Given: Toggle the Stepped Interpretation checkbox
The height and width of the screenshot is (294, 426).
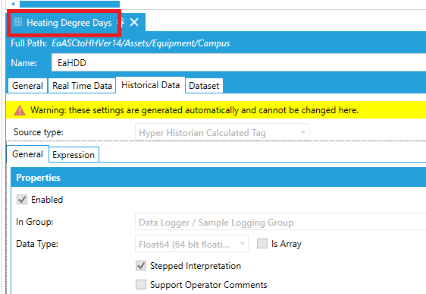Looking at the screenshot, I should (141, 265).
